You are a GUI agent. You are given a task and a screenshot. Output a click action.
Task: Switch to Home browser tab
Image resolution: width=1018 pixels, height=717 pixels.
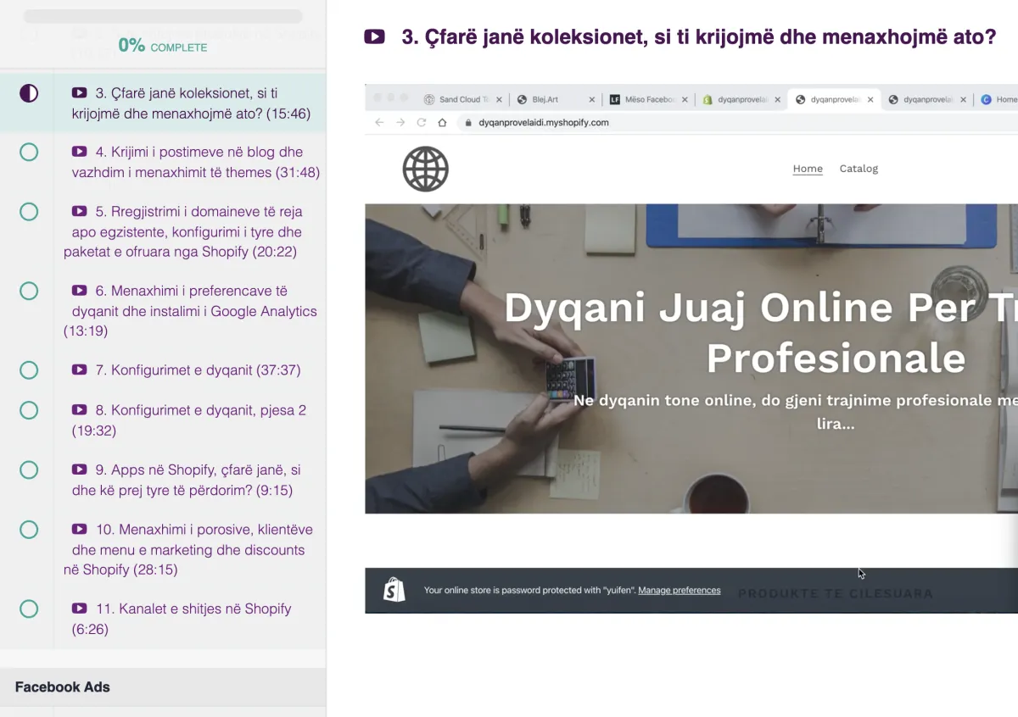point(999,99)
